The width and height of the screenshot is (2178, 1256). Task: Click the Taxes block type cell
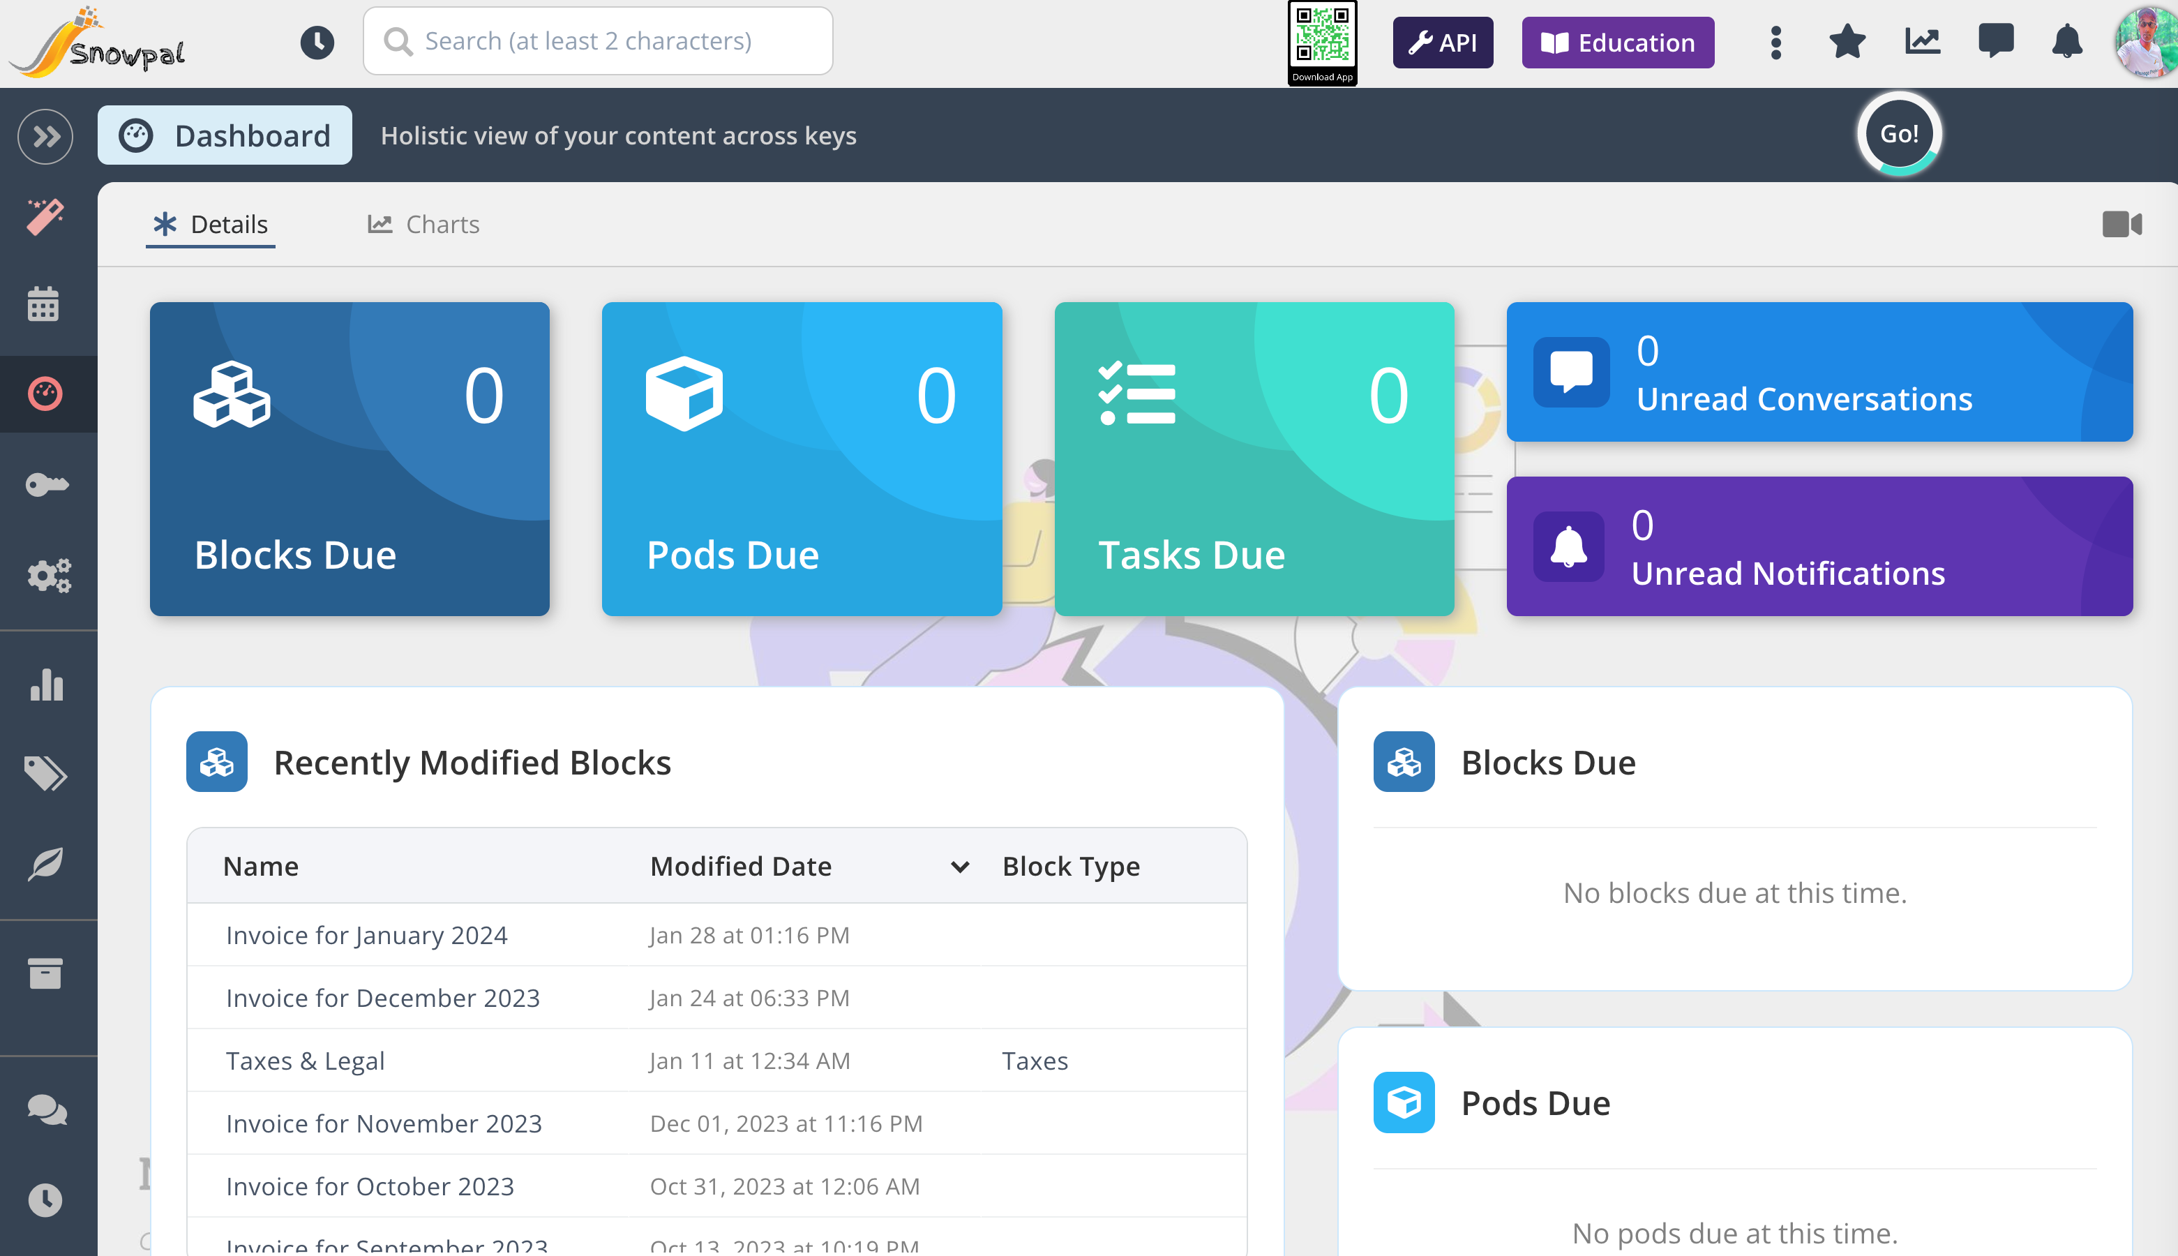1035,1061
